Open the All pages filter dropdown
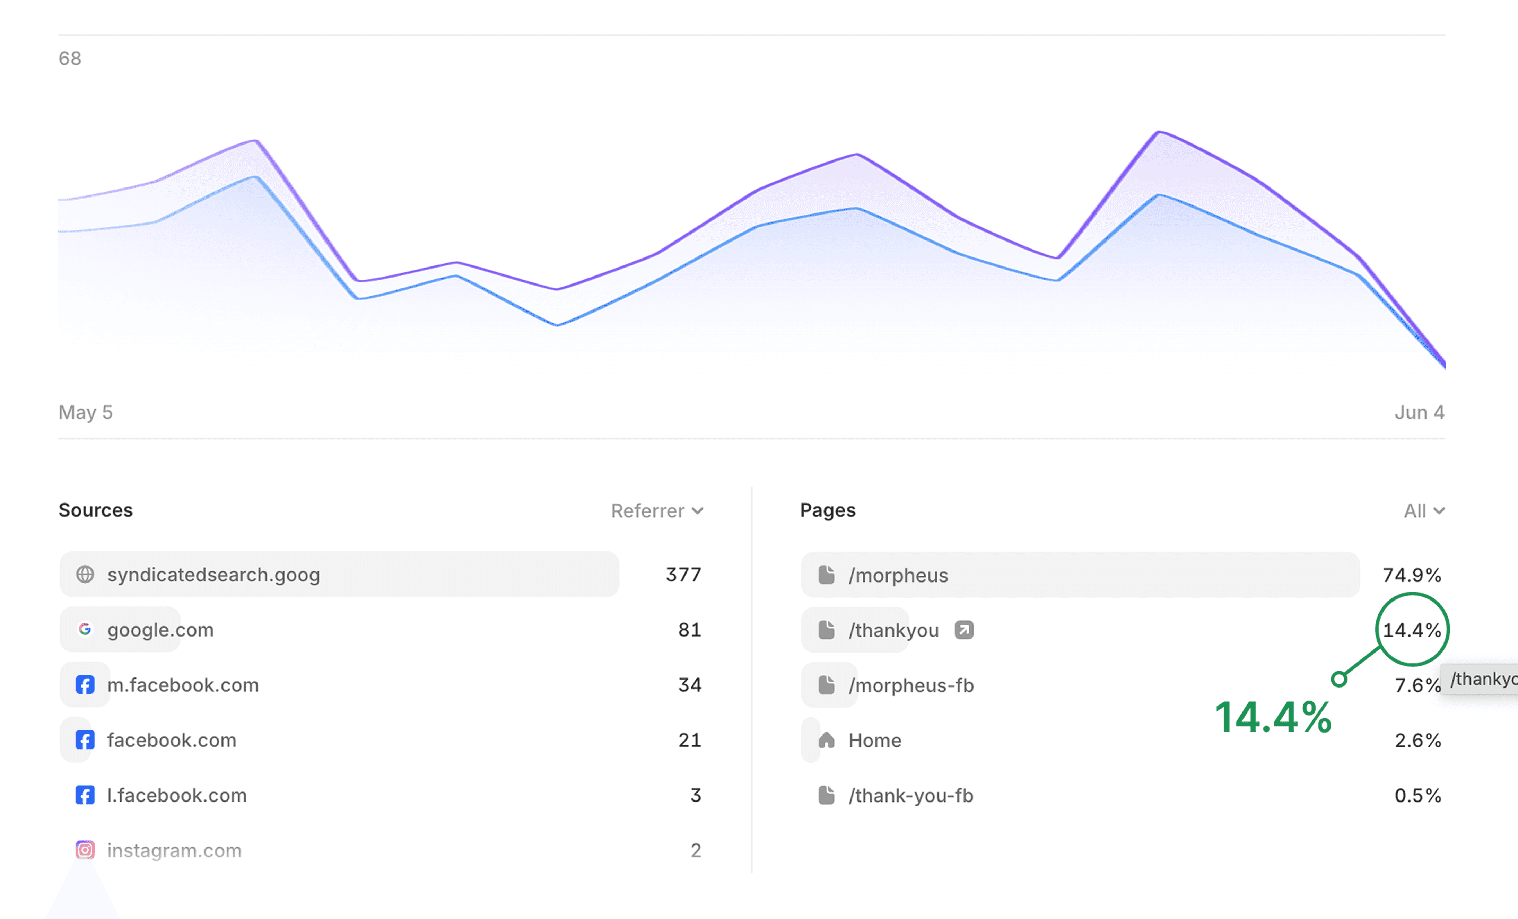1518x919 pixels. (1423, 511)
